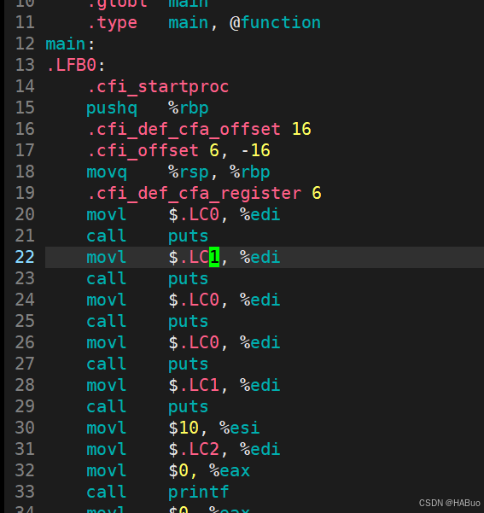The width and height of the screenshot is (484, 513).
Task: Click the .LFB0 label
Action: tap(72, 65)
